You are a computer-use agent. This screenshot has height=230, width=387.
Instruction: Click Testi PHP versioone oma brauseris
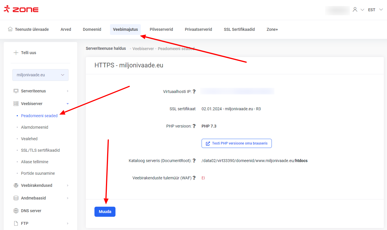pos(236,143)
